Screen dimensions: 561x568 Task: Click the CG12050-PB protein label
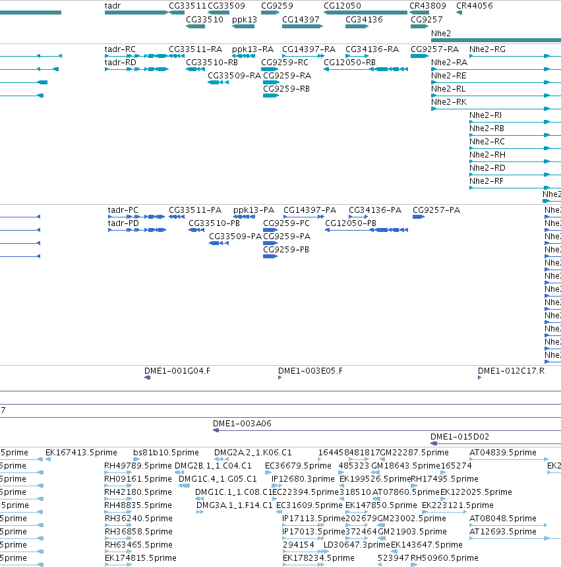351,223
